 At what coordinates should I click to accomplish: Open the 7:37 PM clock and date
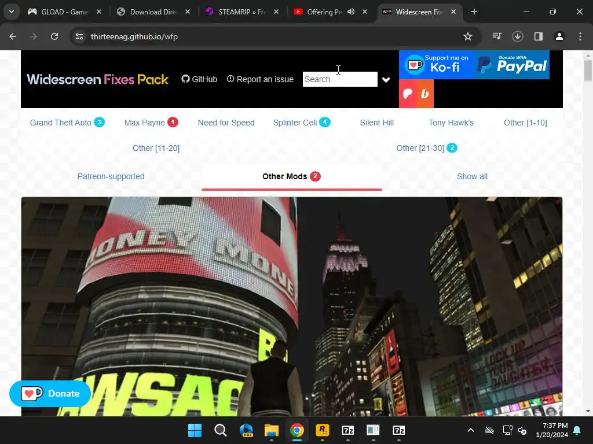point(552,430)
